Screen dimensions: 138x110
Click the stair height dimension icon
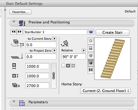(x=16, y=85)
